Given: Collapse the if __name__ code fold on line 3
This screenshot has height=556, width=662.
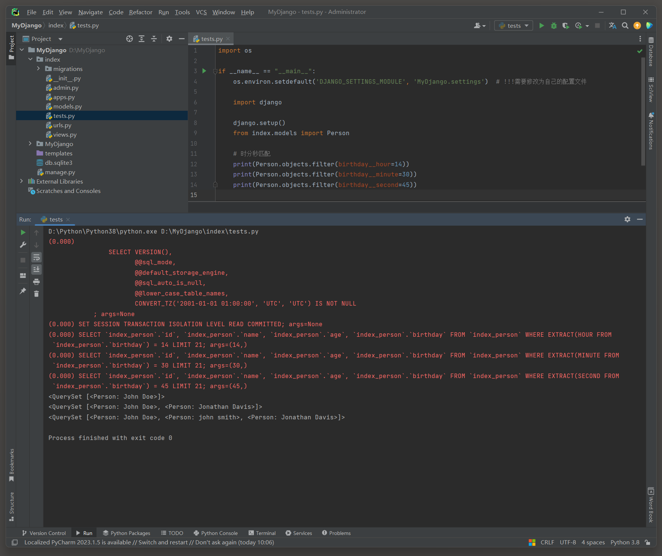Looking at the screenshot, I should point(215,71).
